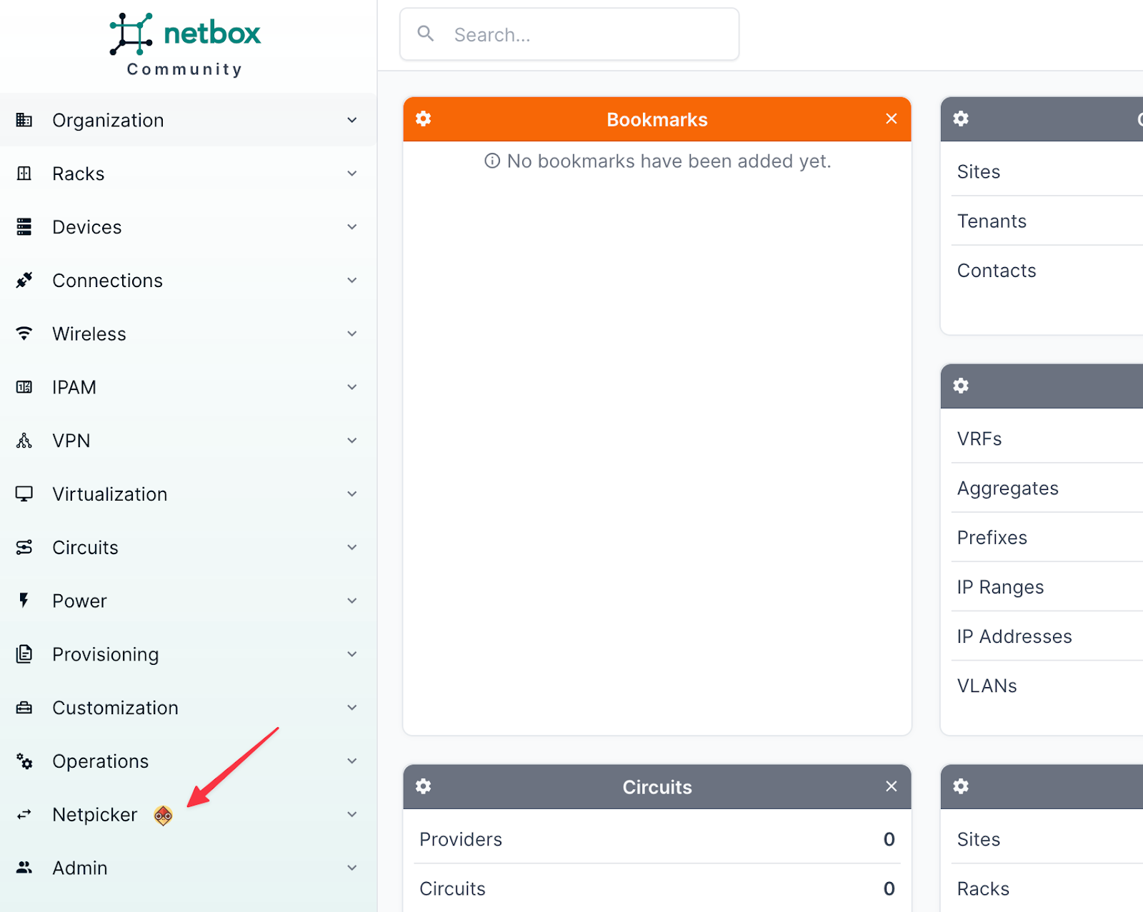Viewport: 1143px width, 912px height.
Task: Click the Wireless wifi icon in sidebar
Action: click(x=24, y=334)
